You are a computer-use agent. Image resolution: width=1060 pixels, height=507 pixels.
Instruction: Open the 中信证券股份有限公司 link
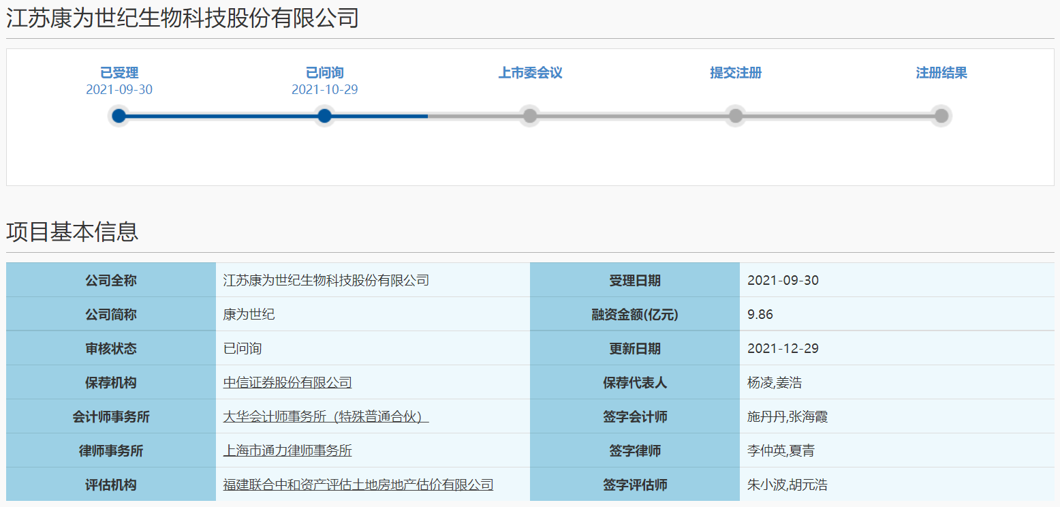point(287,383)
